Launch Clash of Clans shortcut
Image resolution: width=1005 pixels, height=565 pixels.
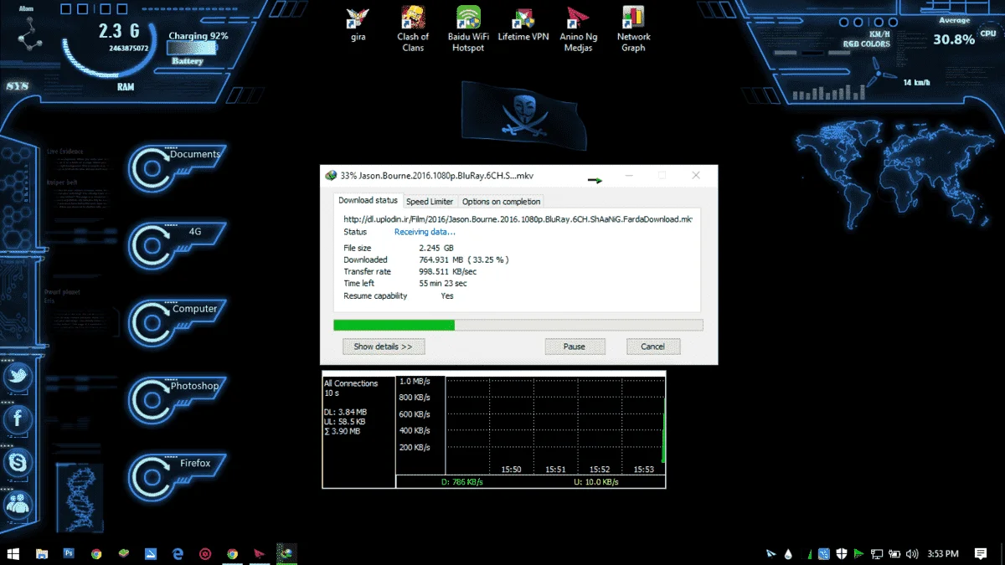click(x=412, y=29)
